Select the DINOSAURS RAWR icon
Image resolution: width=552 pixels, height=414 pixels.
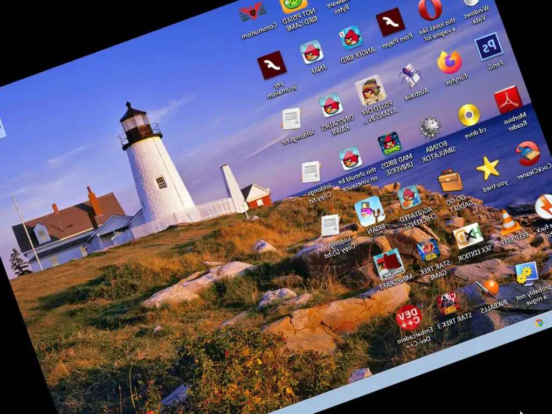[331, 105]
